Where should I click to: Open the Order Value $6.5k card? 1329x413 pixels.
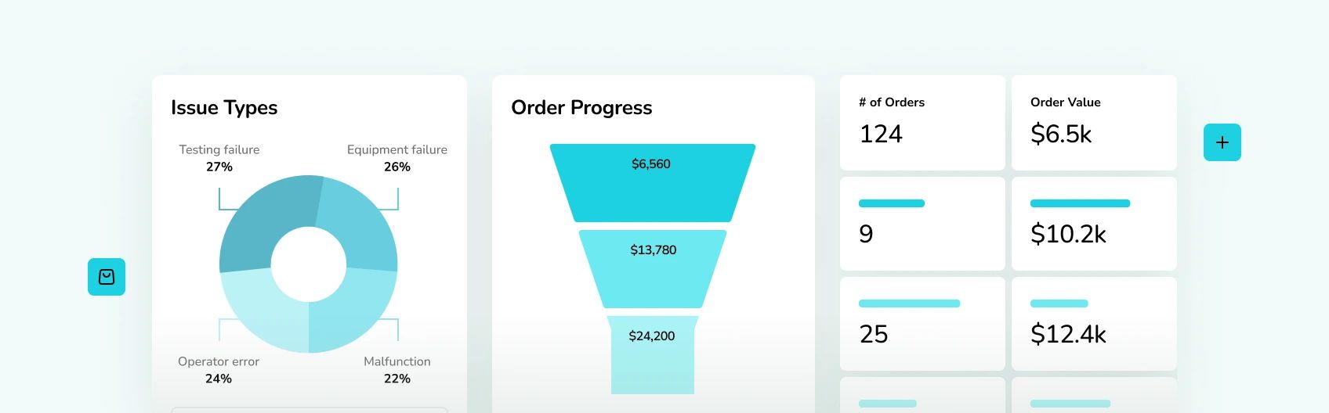(1094, 123)
